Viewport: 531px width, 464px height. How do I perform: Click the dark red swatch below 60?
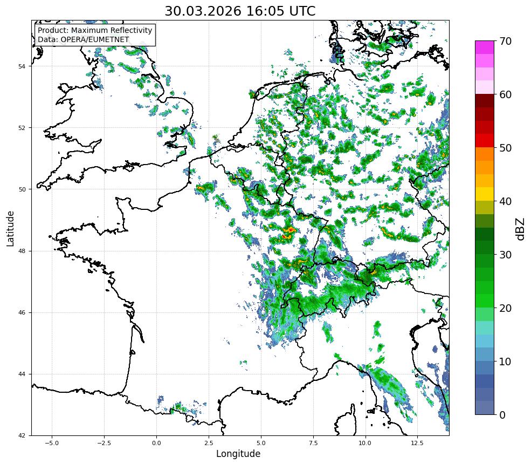point(485,101)
